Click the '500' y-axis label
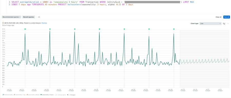 tap(3, 75)
